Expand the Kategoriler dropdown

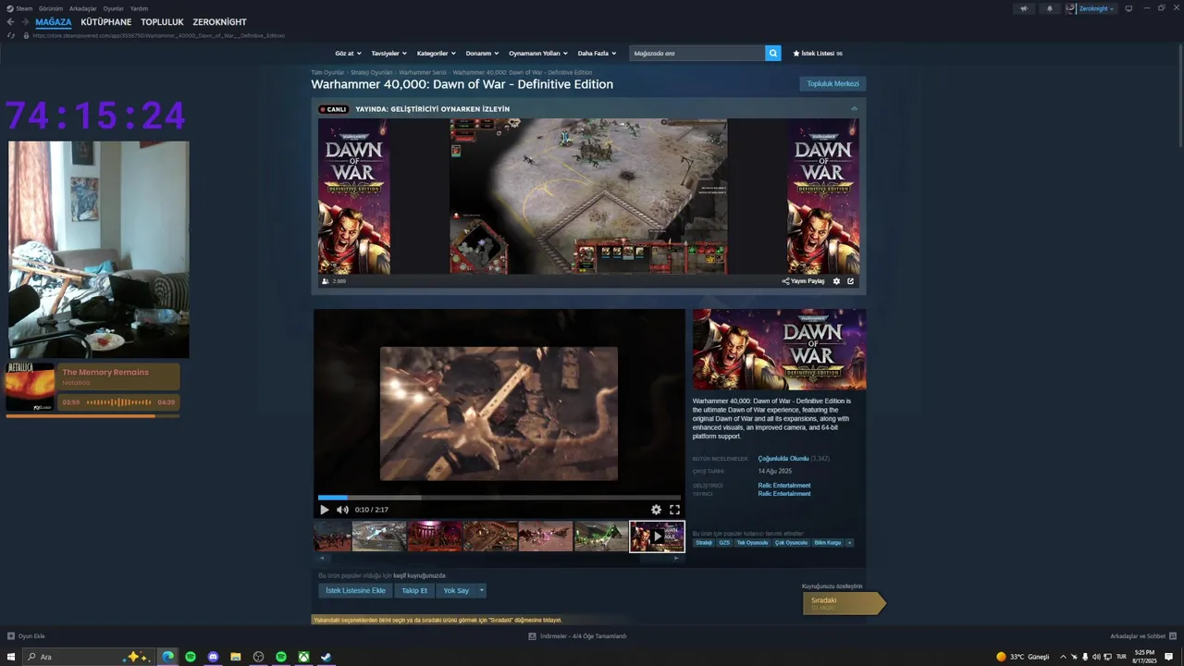tap(437, 54)
